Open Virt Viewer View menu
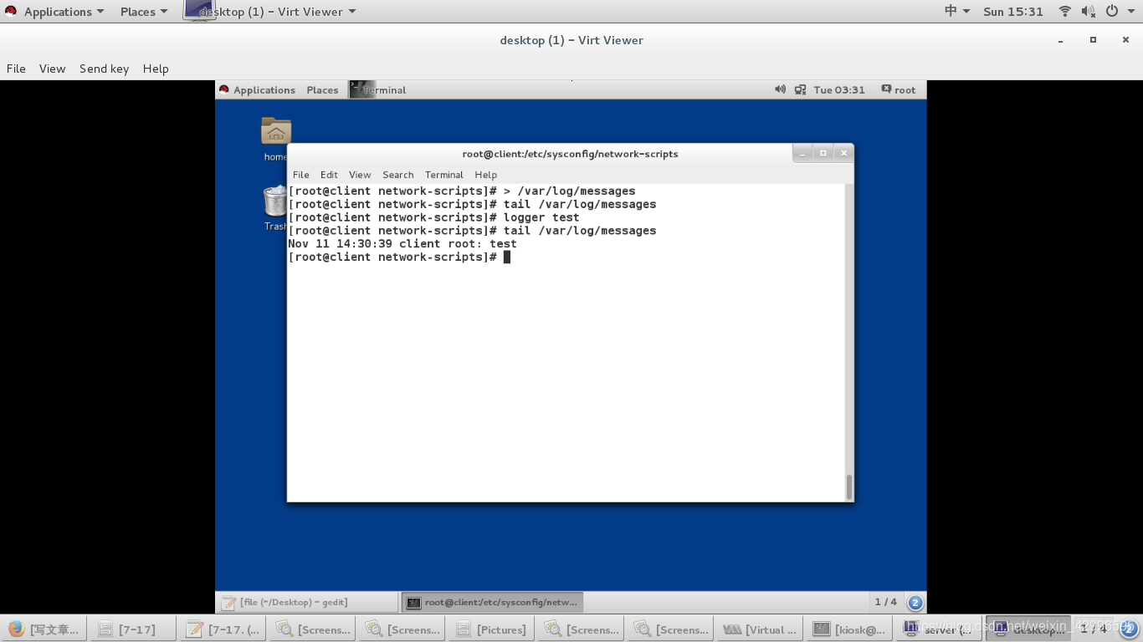 52,69
